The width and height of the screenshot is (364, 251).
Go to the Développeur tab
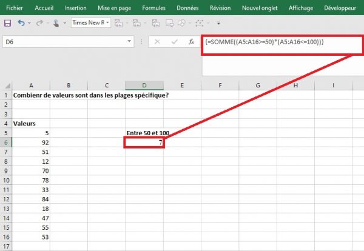pos(340,8)
